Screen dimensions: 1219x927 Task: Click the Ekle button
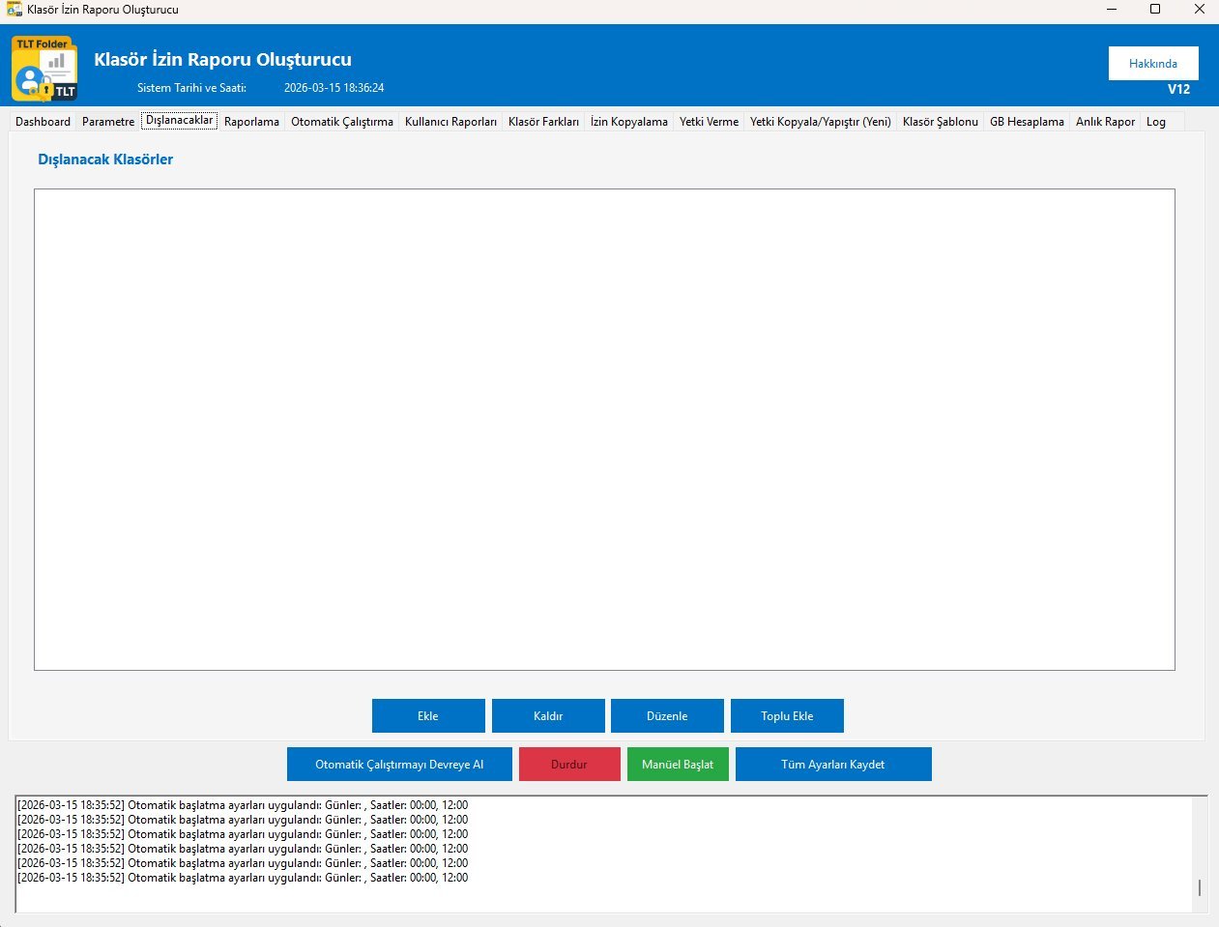pyautogui.click(x=428, y=716)
